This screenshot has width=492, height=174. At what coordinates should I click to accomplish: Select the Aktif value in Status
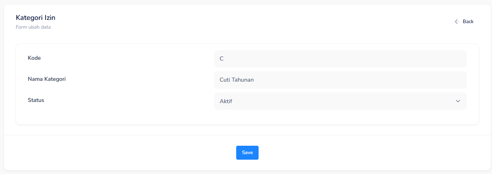point(226,102)
